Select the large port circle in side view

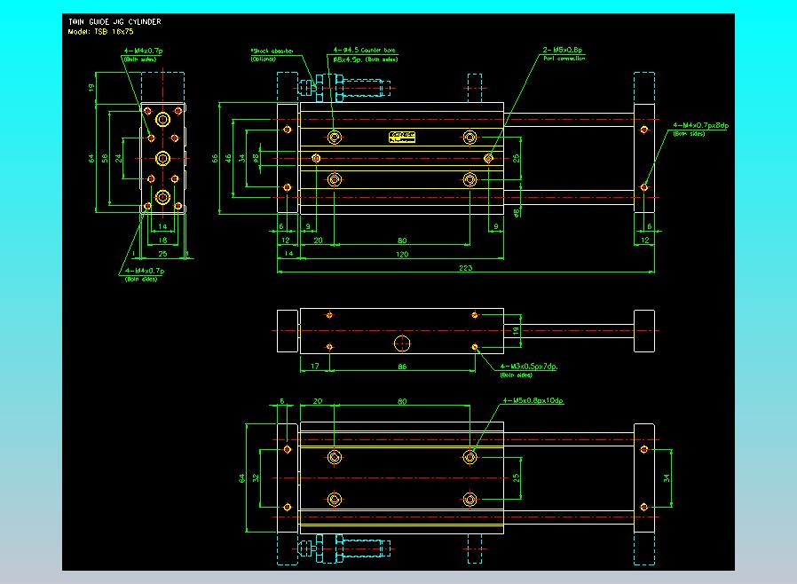[402, 343]
